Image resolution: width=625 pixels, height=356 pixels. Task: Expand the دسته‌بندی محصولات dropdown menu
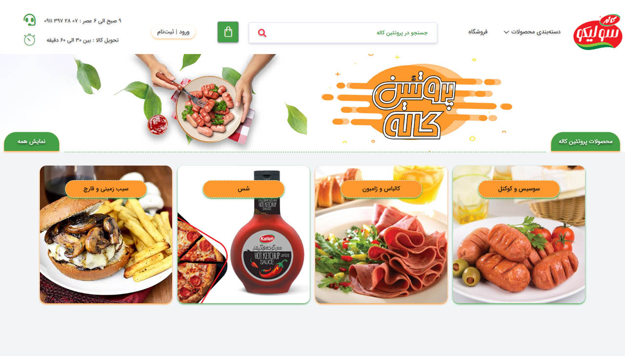click(x=532, y=32)
